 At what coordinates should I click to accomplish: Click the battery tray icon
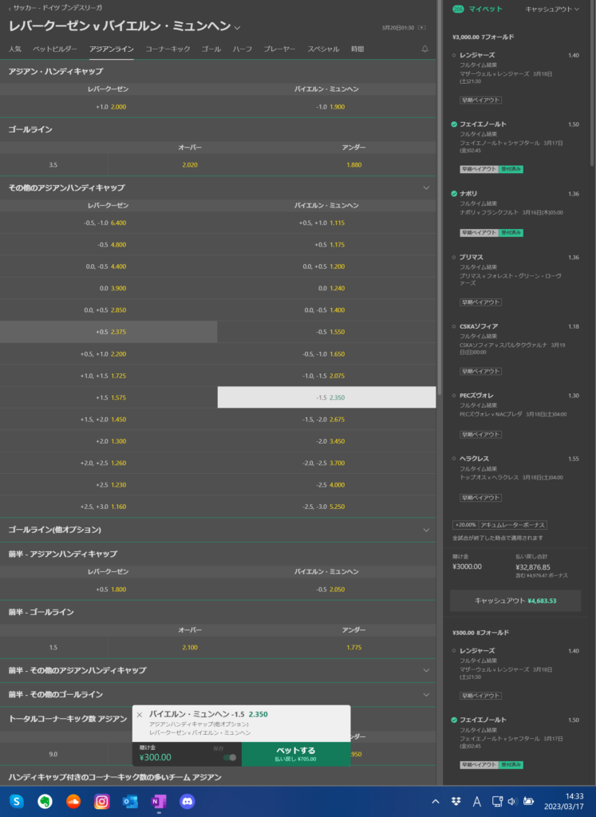click(528, 801)
